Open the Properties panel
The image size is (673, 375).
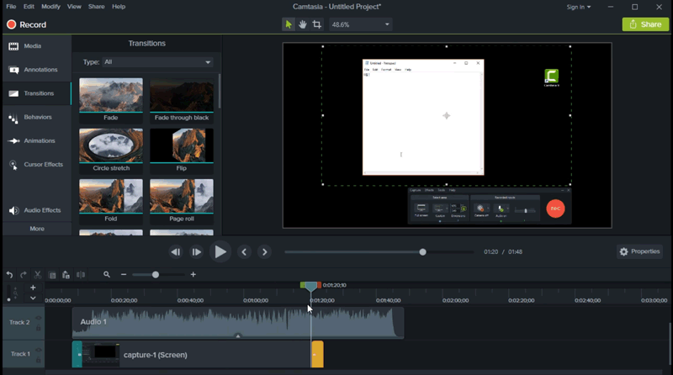click(639, 251)
